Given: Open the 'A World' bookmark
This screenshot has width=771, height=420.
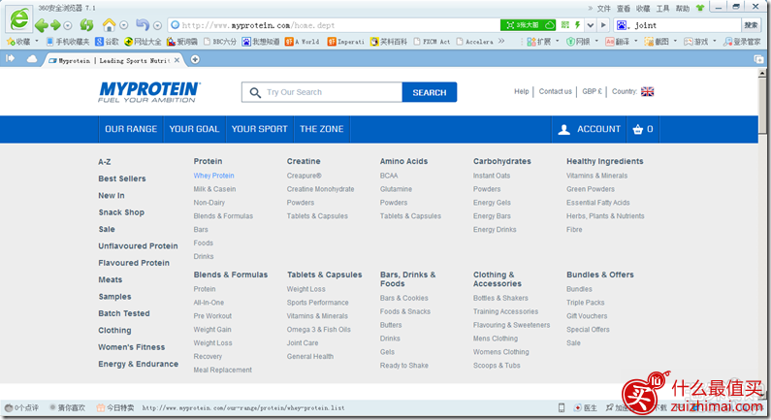Looking at the screenshot, I should (303, 42).
